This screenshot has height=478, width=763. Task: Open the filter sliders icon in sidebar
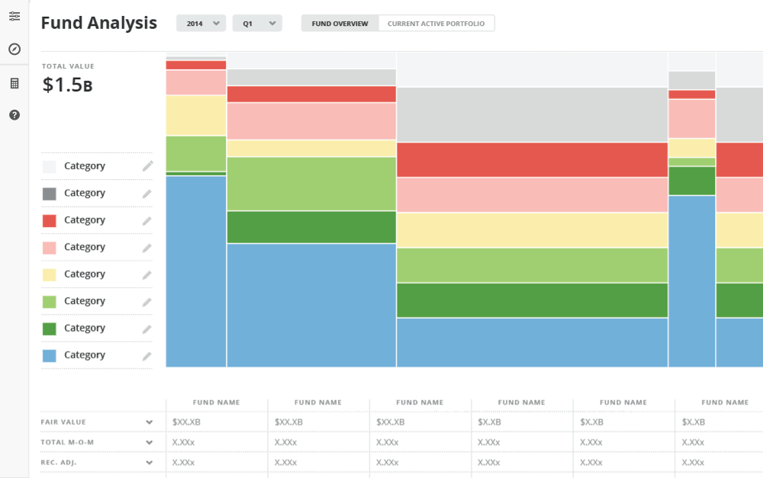[x=14, y=16]
